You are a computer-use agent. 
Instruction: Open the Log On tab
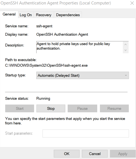click(x=26, y=15)
